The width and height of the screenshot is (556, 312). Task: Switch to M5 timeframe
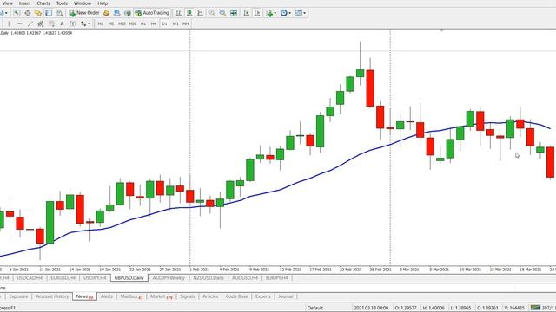point(111,23)
